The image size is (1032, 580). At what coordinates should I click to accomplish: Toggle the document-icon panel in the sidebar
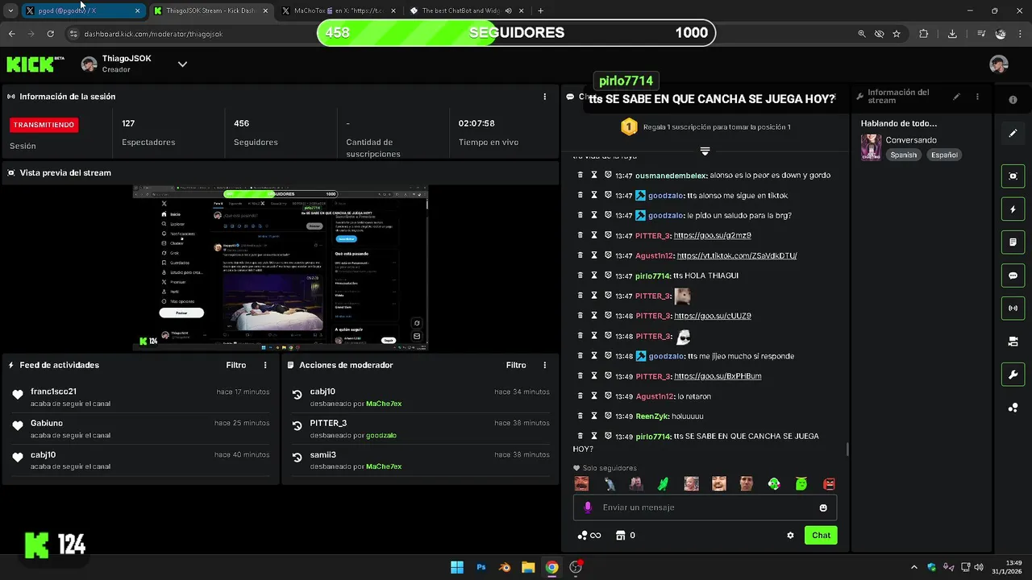point(1013,242)
